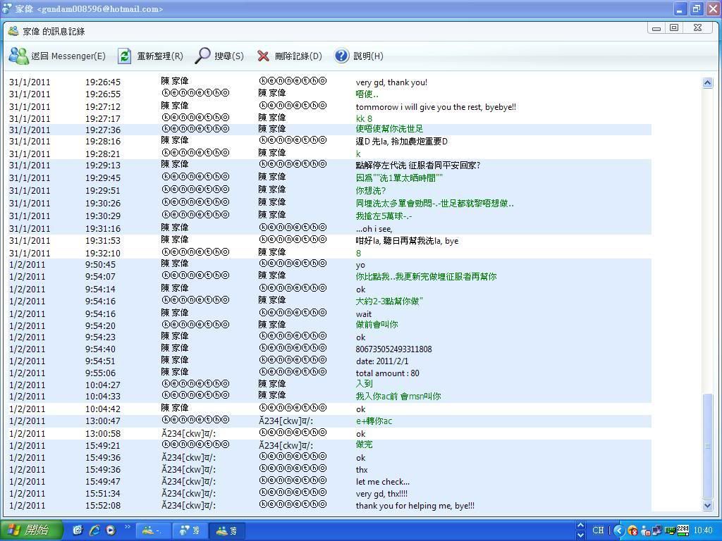Expand hidden tray icons arrow
The image size is (722, 541).
click(619, 531)
